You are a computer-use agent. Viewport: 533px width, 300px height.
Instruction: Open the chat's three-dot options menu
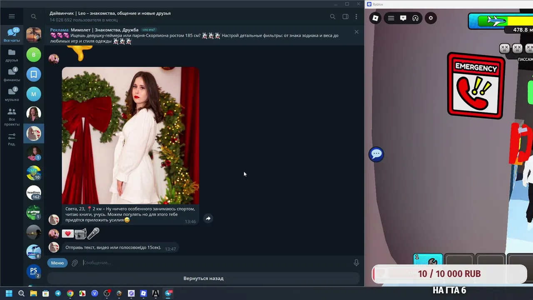click(x=356, y=17)
